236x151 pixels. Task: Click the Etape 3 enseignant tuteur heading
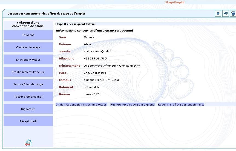pyautogui.click(x=75, y=24)
